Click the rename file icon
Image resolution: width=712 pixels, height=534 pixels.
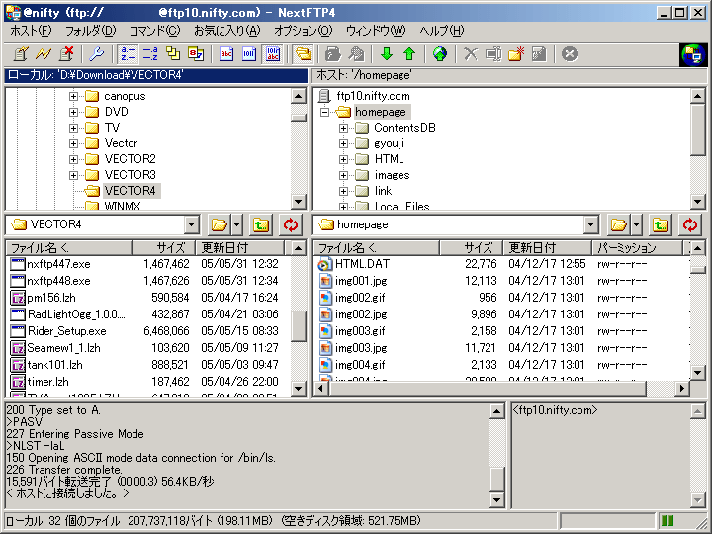pyautogui.click(x=493, y=54)
